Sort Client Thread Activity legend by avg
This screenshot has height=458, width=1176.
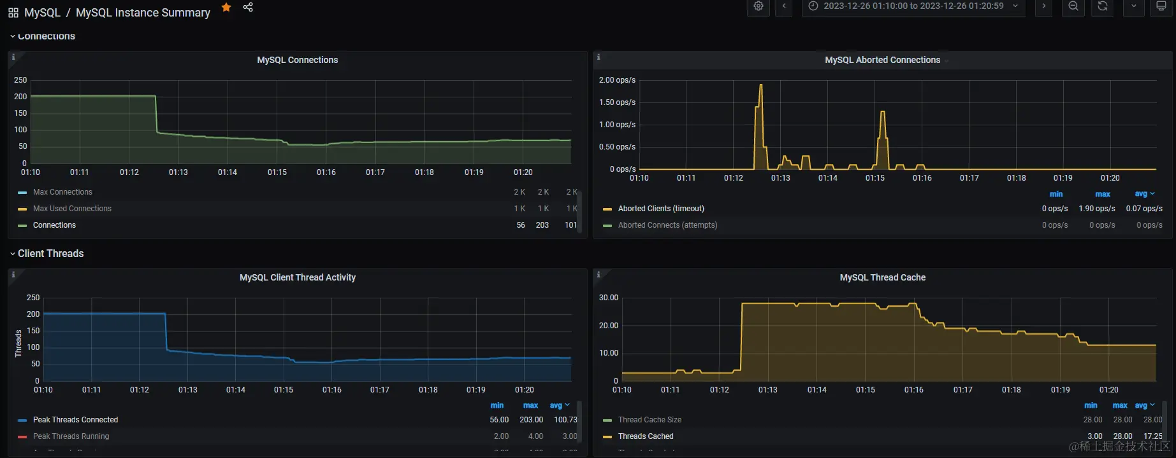560,405
